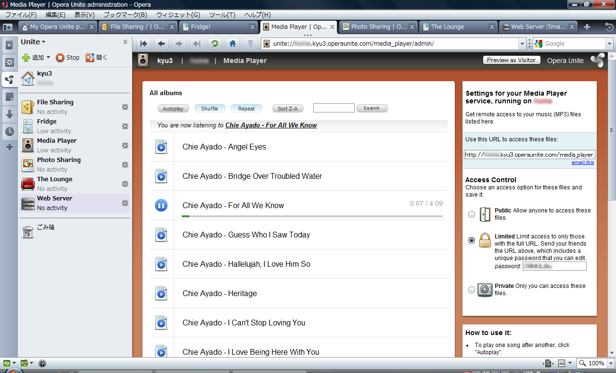Open the Notes panel icon
The image size is (616, 373).
pyautogui.click(x=9, y=97)
